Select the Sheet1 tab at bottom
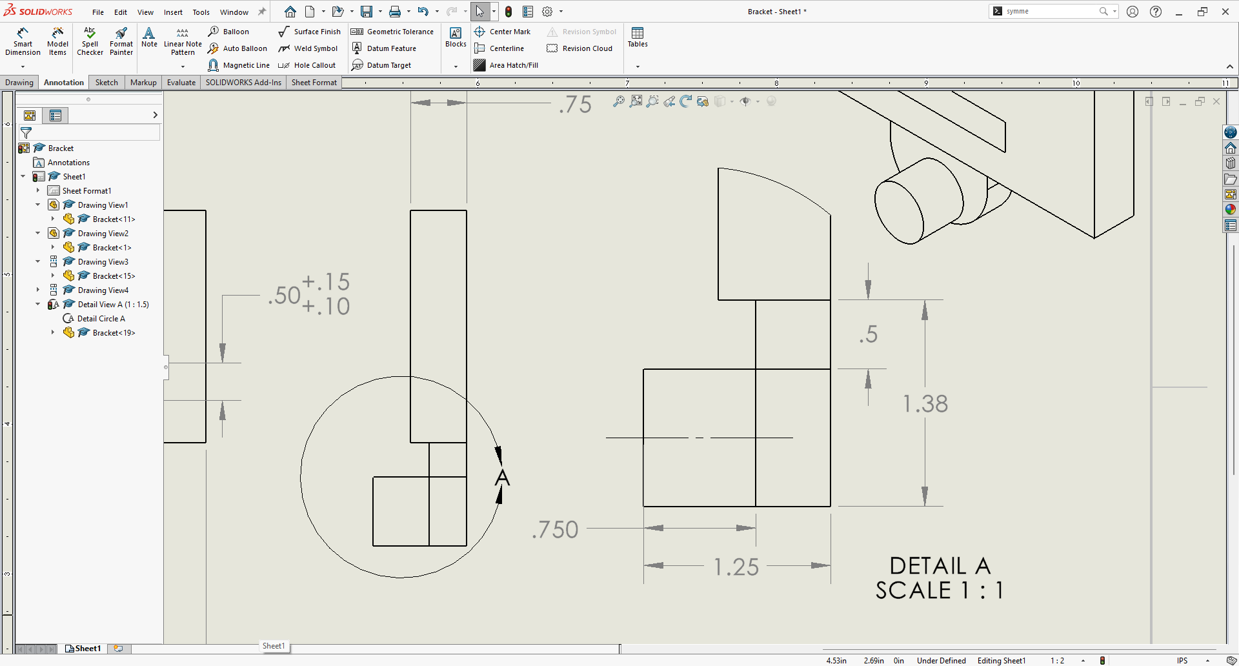Image resolution: width=1239 pixels, height=666 pixels. [83, 649]
